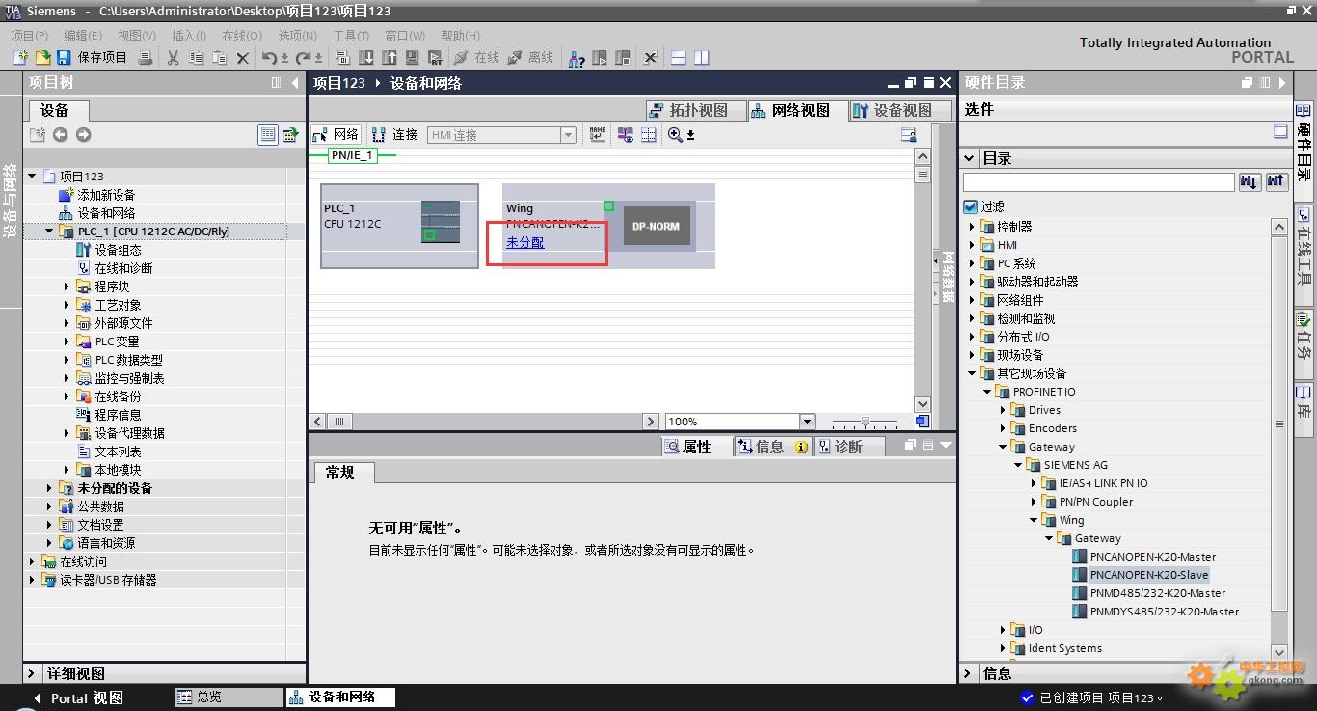
Task: Click the cut scissors icon
Action: pyautogui.click(x=173, y=58)
